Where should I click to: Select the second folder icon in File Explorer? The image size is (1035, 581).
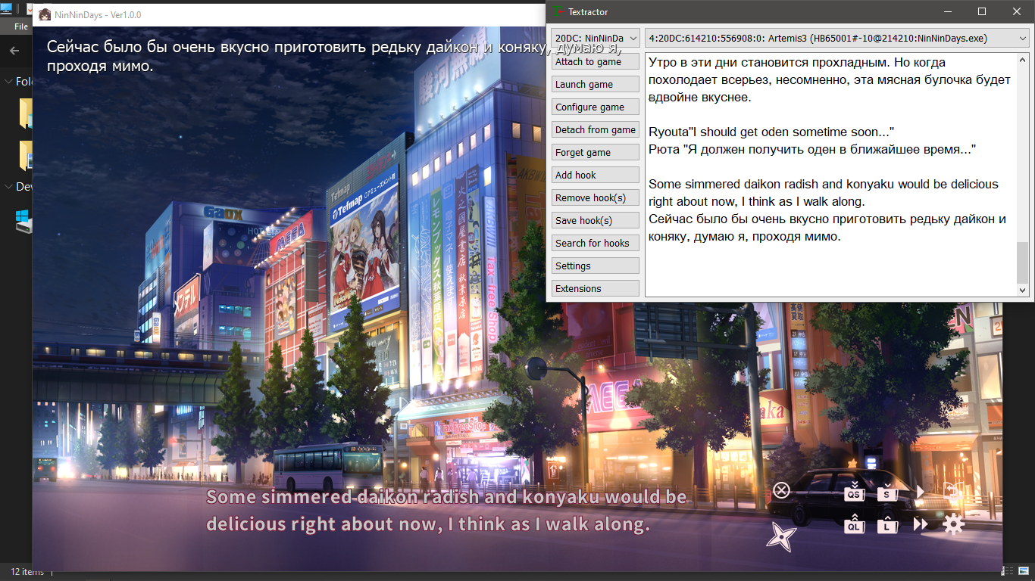click(x=25, y=155)
